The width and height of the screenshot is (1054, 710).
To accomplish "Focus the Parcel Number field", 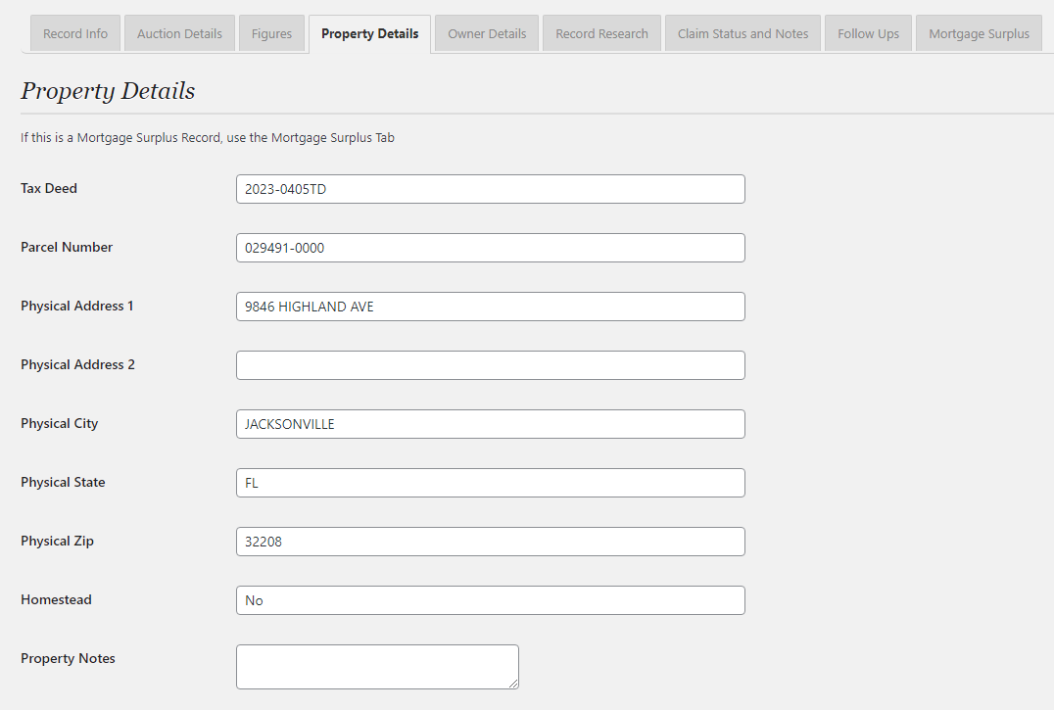I will (490, 248).
